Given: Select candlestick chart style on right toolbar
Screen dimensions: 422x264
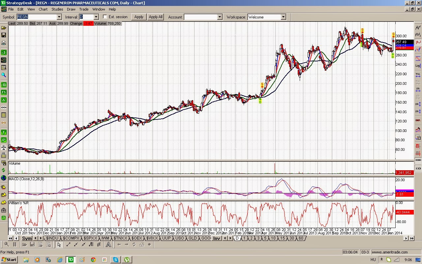Looking at the screenshot, I should click(x=418, y=42).
